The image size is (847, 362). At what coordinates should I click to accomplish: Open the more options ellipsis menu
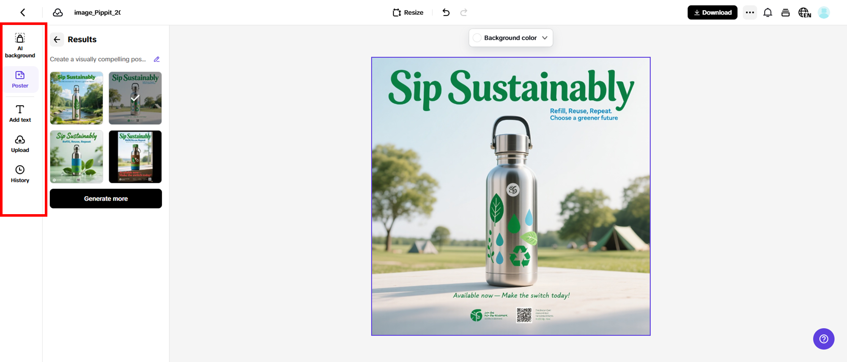750,13
